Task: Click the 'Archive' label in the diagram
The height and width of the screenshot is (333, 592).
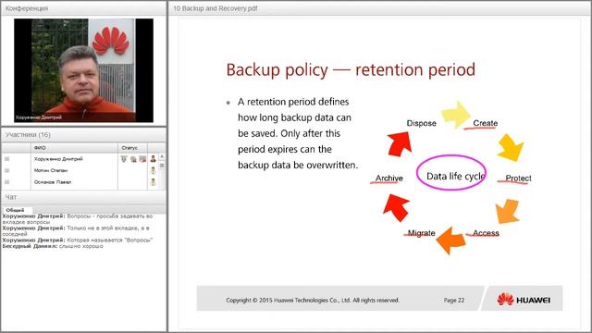Action: pyautogui.click(x=388, y=179)
